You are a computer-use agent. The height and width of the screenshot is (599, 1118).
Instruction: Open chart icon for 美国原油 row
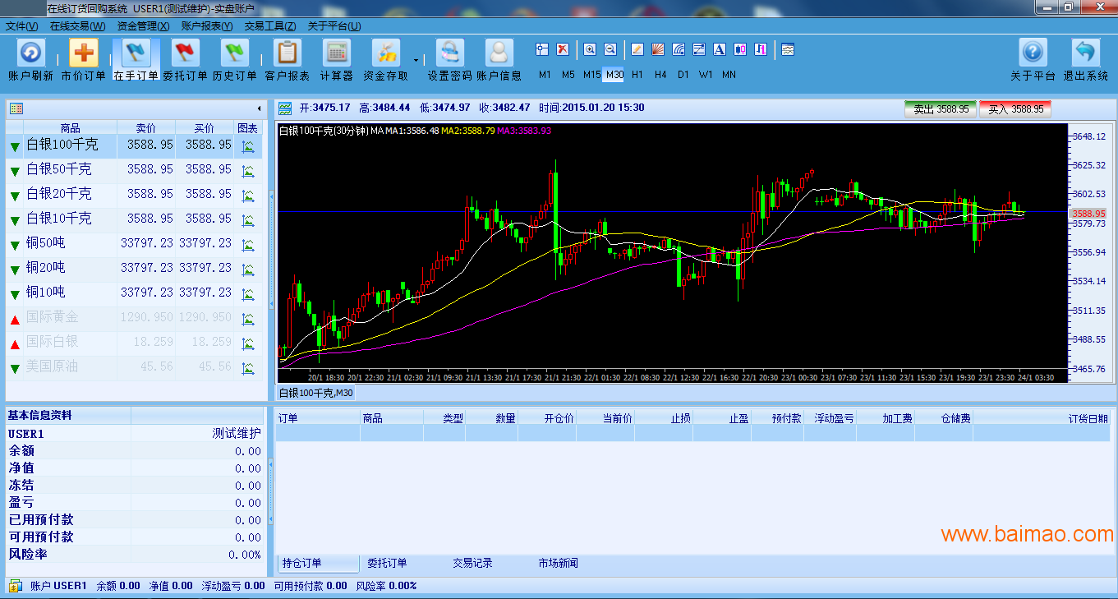(x=247, y=368)
